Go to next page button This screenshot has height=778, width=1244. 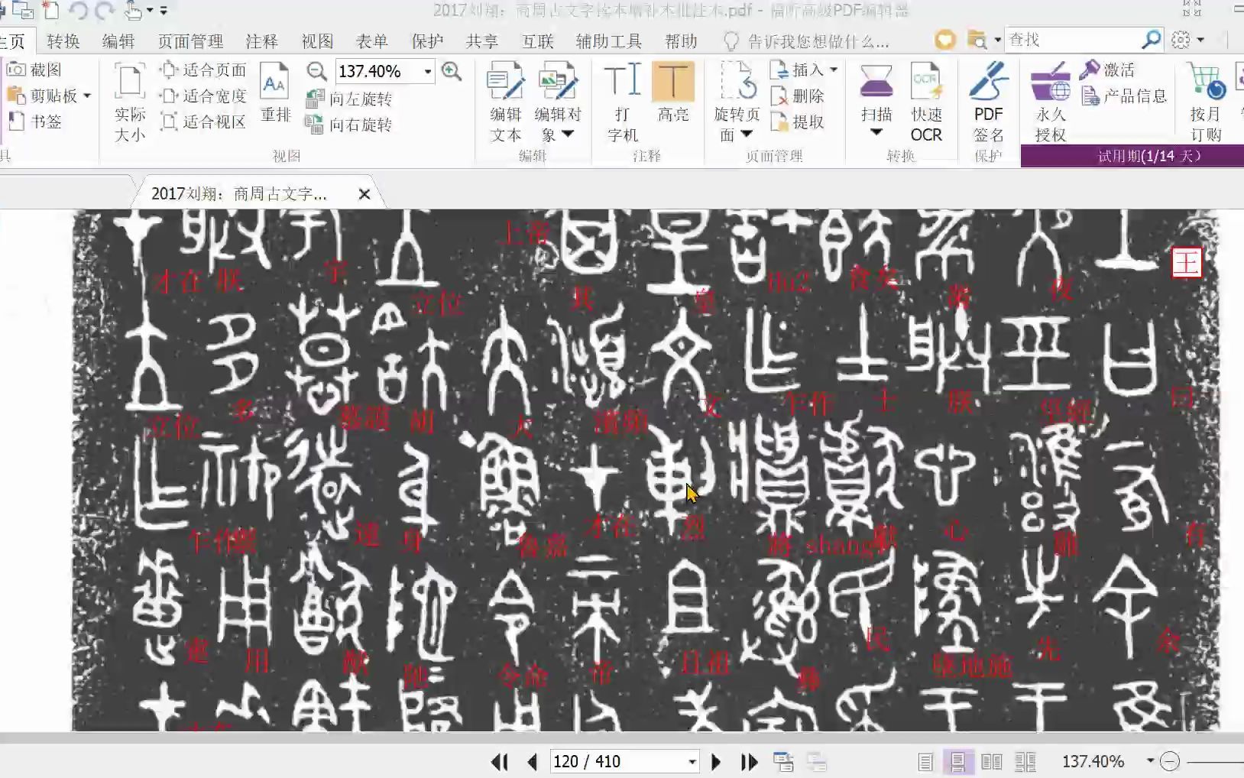(x=716, y=762)
